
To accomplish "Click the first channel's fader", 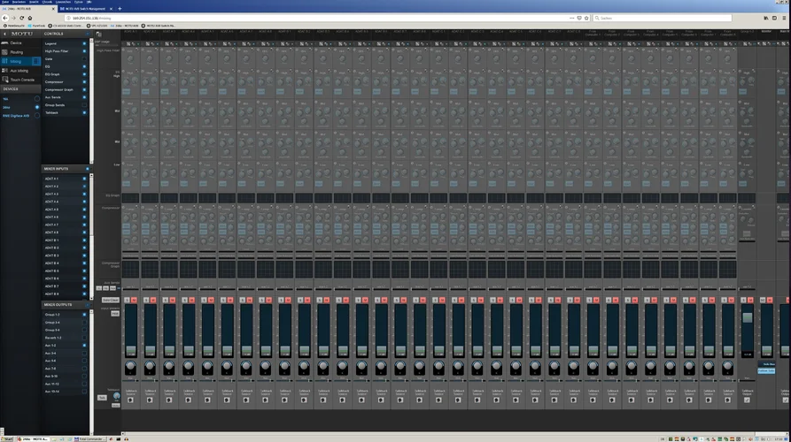I will 129,351.
